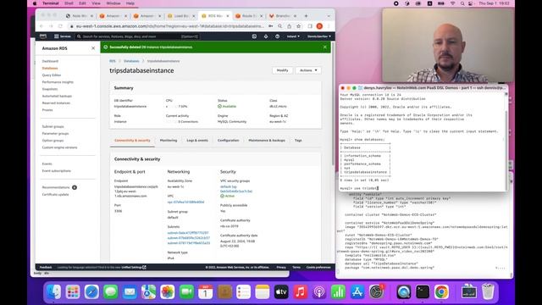Open Music app from the Dock

click(301, 291)
